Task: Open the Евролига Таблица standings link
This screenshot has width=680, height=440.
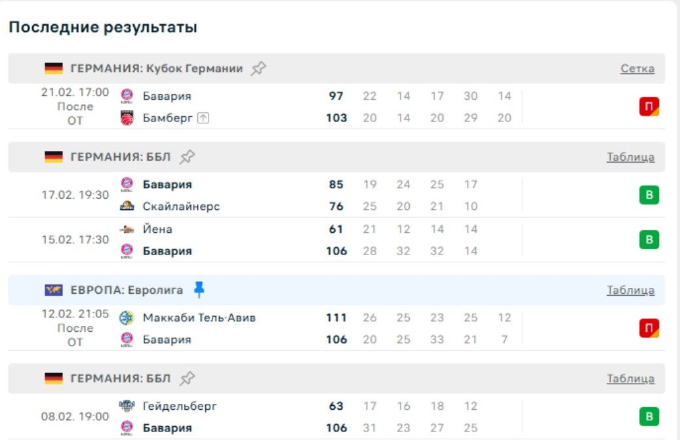Action: (630, 290)
